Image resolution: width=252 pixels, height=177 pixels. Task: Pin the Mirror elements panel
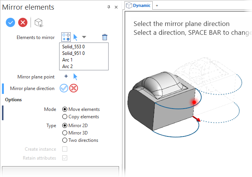click(x=109, y=7)
